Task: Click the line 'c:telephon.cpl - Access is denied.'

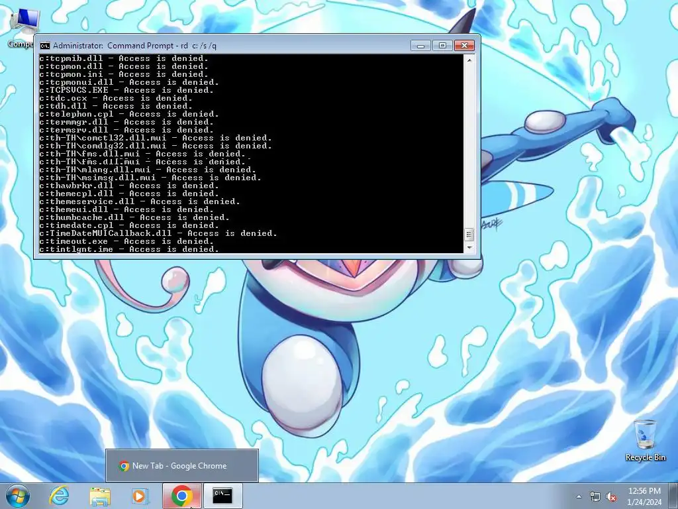Action: coord(129,114)
